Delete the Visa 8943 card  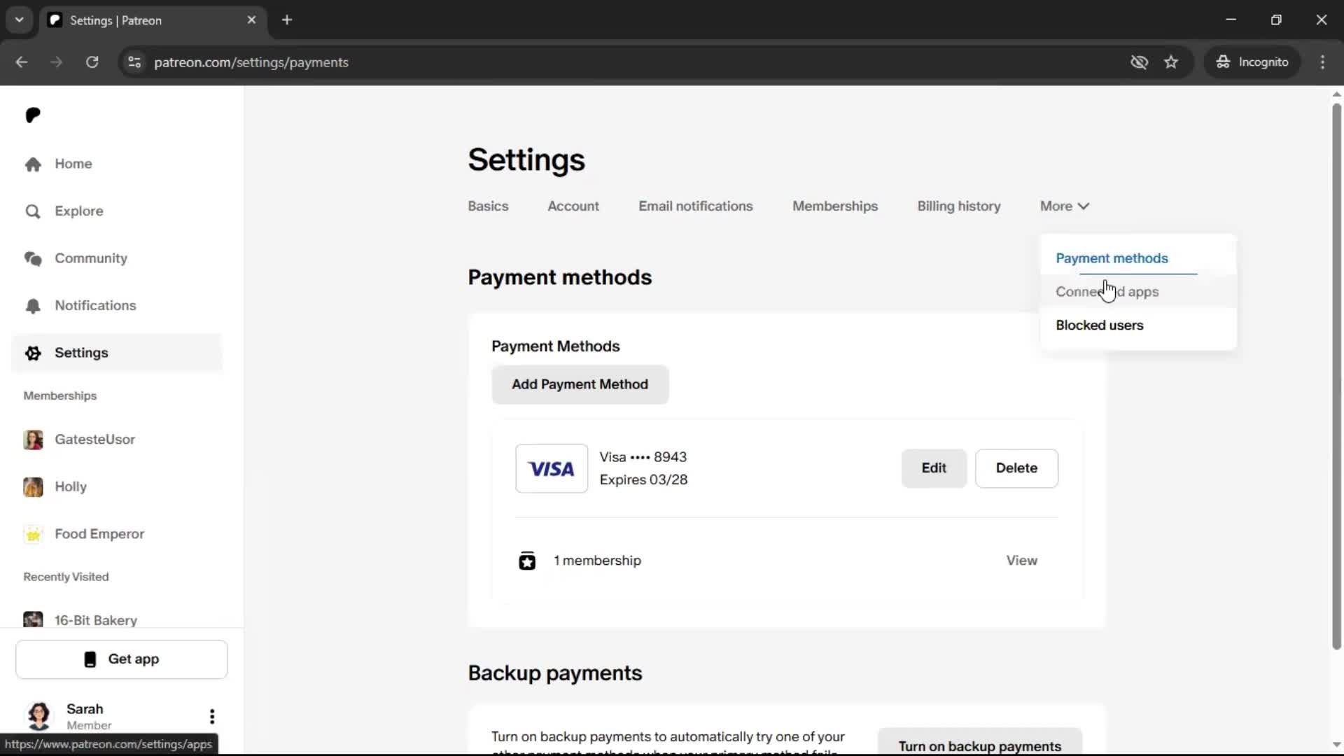(x=1016, y=468)
